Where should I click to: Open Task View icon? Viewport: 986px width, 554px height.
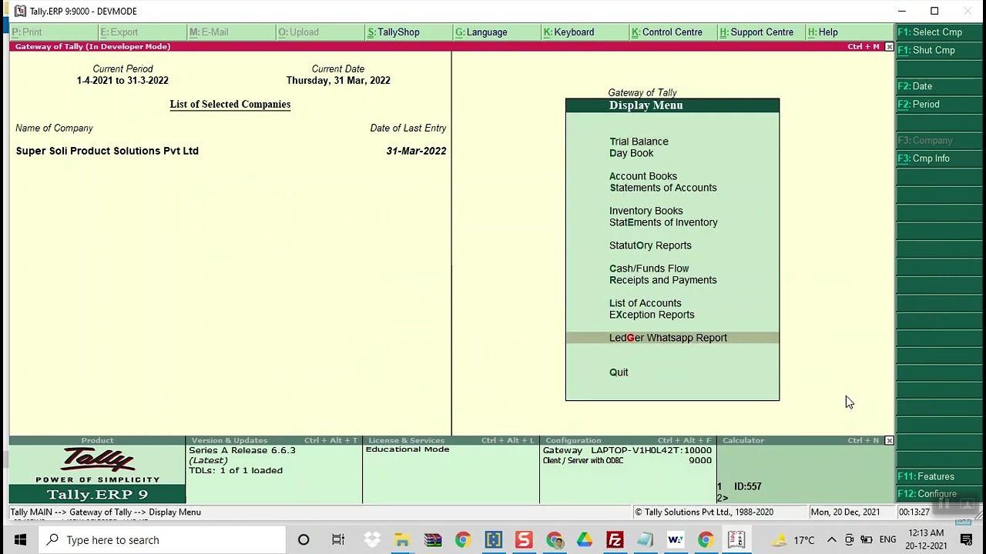point(338,540)
